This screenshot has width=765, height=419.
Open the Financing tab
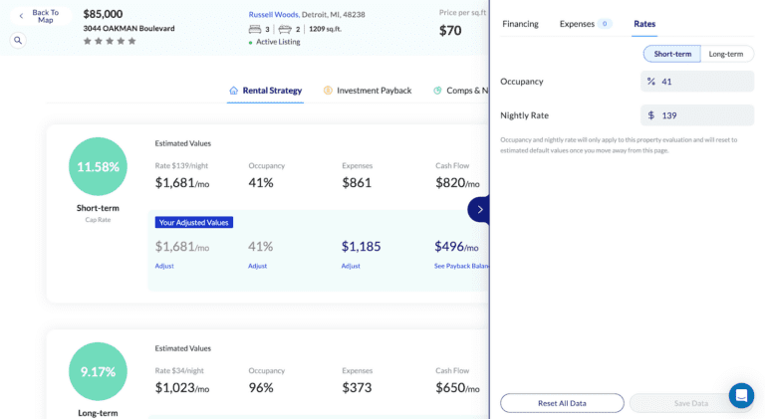pyautogui.click(x=520, y=23)
